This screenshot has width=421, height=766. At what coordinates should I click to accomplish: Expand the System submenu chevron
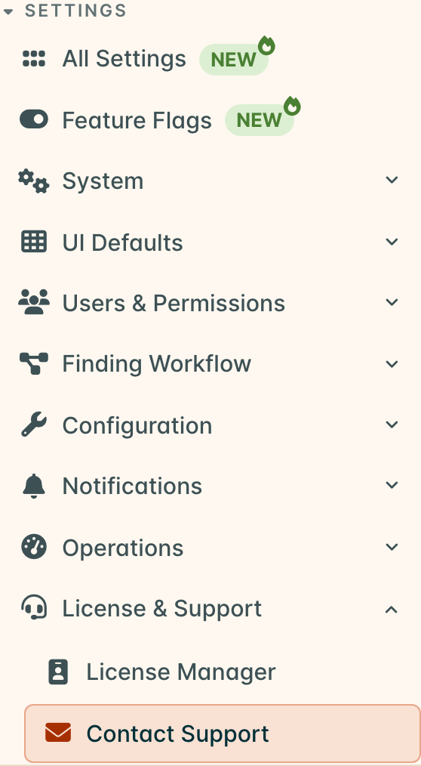(392, 181)
